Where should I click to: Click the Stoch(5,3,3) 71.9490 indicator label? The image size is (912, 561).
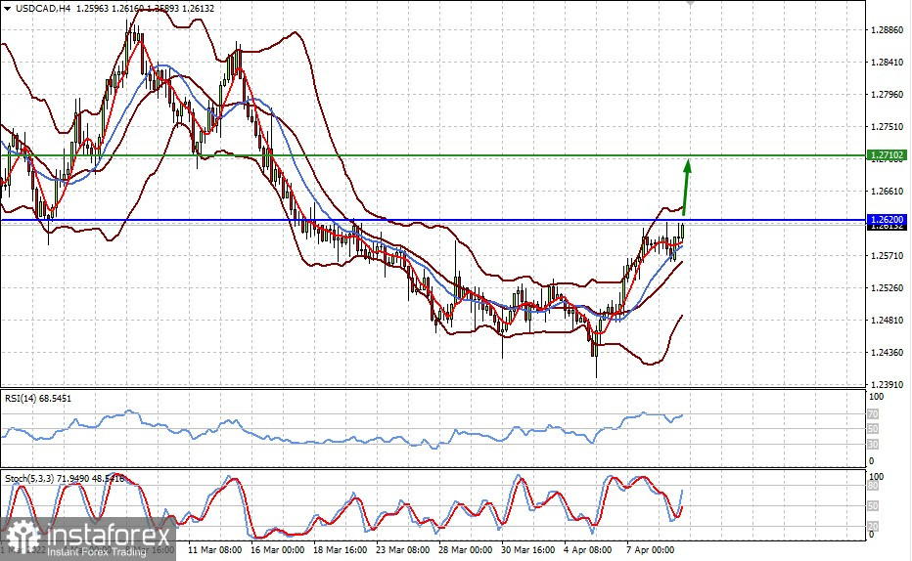(65, 479)
